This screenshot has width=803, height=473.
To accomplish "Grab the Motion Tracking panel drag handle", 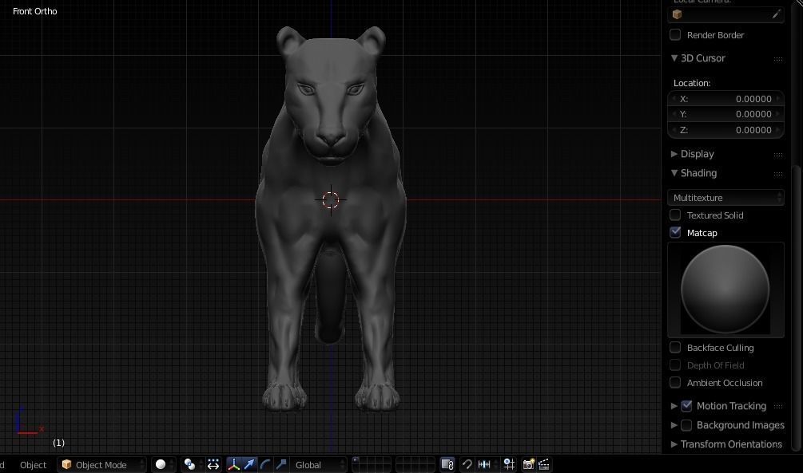I will pyautogui.click(x=778, y=407).
